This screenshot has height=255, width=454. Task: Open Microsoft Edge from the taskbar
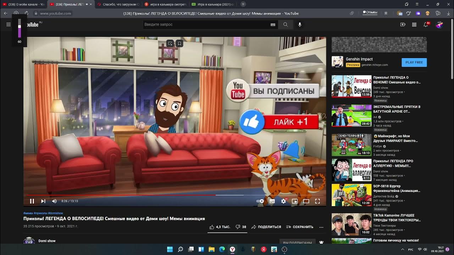[222, 249]
